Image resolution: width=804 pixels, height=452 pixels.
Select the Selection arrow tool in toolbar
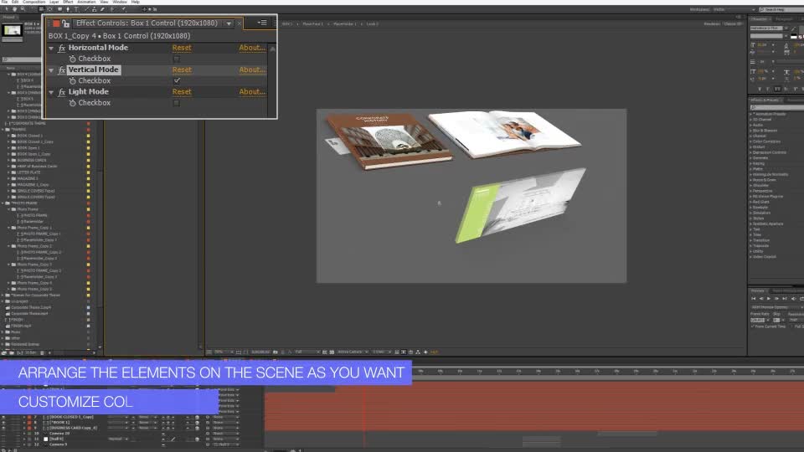(x=6, y=8)
